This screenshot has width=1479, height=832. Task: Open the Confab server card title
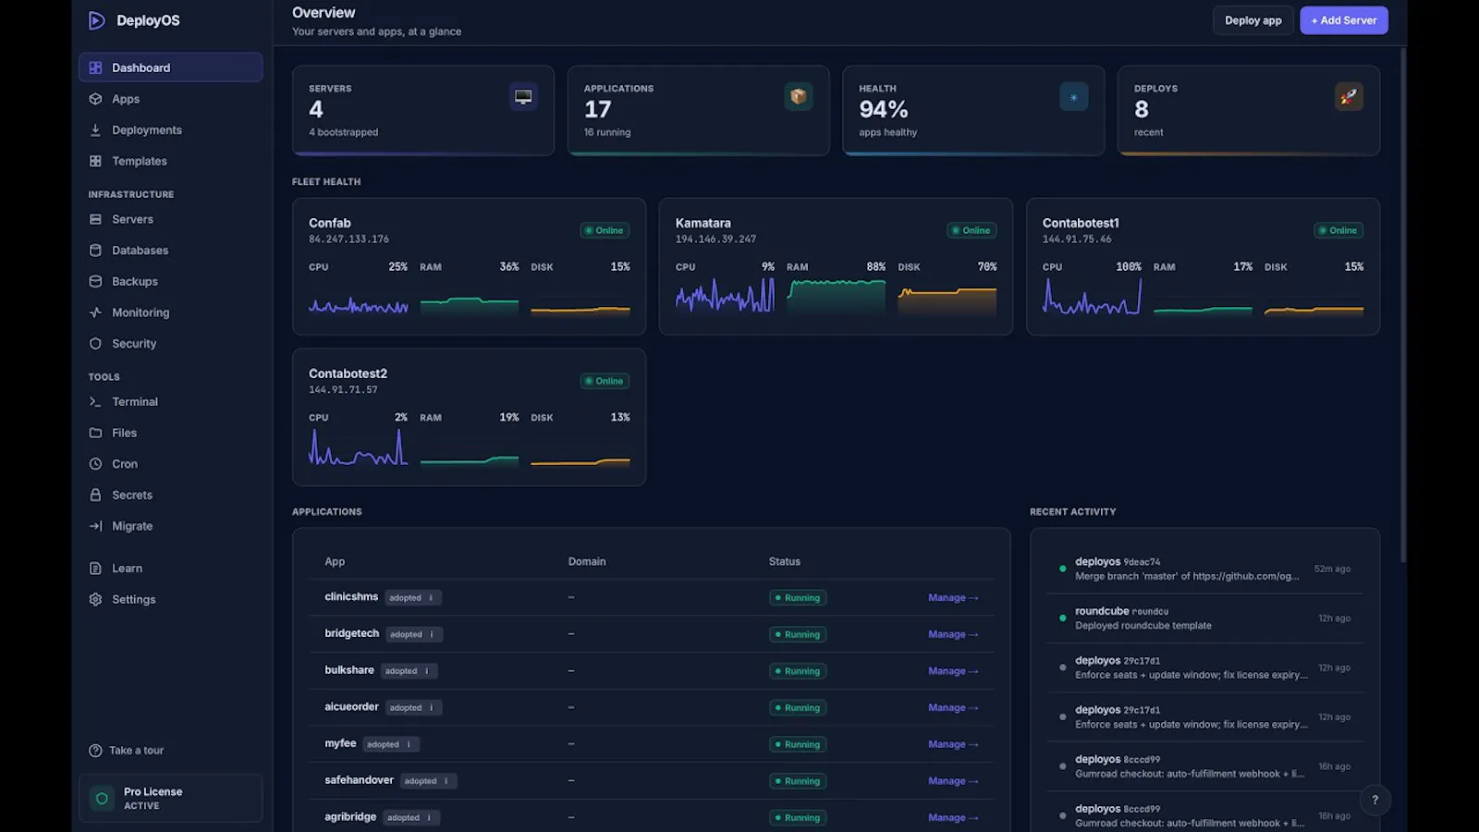(330, 223)
